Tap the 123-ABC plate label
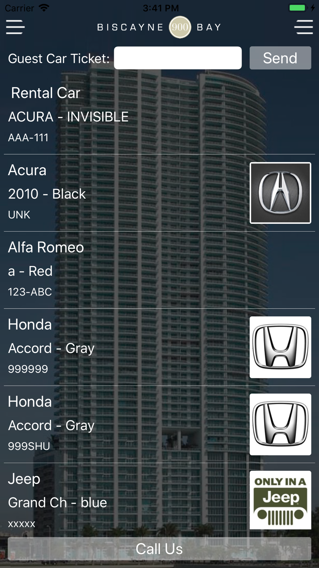 click(x=30, y=292)
